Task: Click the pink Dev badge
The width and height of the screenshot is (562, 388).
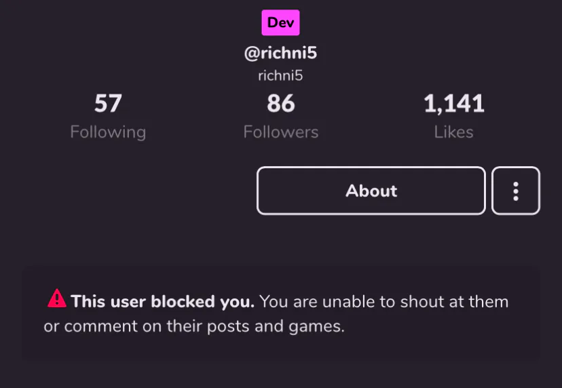Action: (280, 22)
